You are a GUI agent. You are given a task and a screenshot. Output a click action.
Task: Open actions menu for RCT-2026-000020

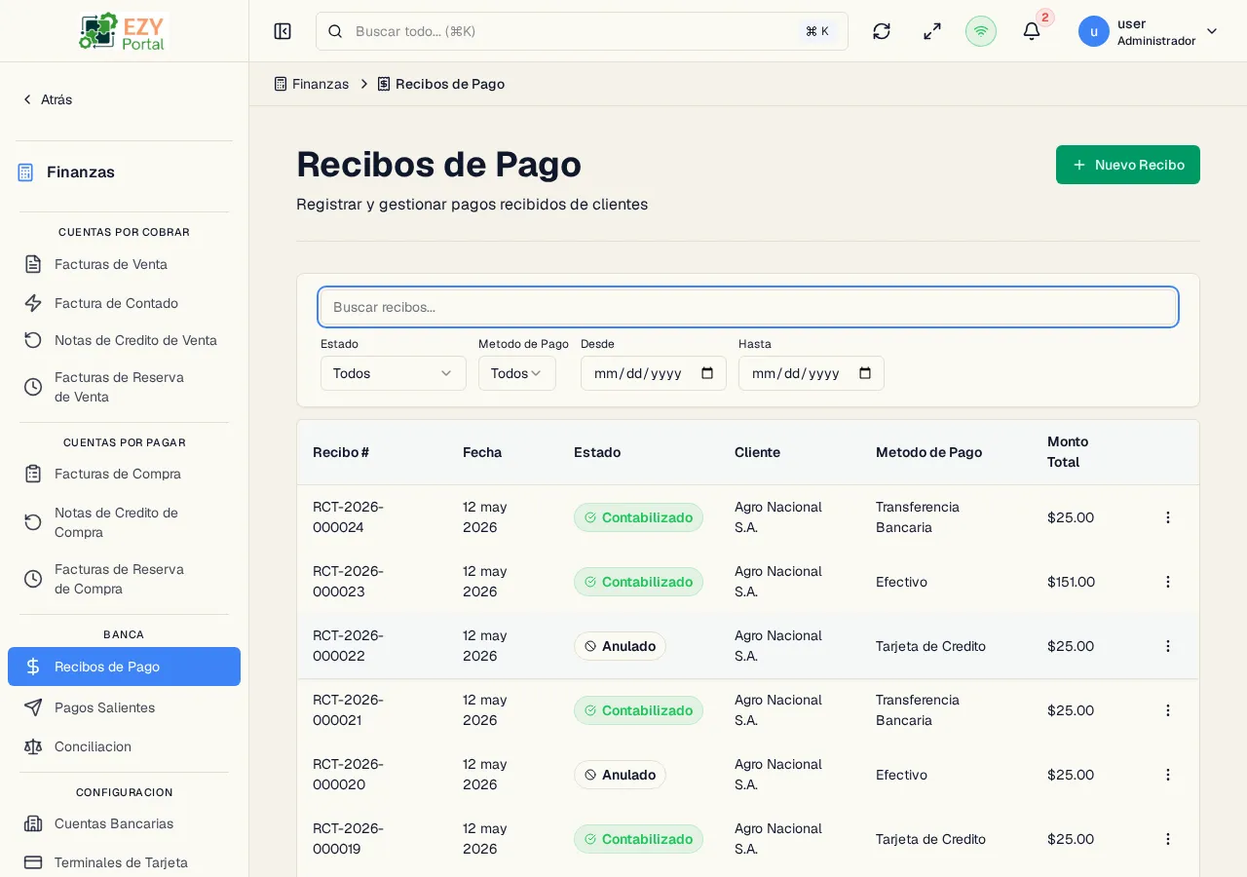1168,775
